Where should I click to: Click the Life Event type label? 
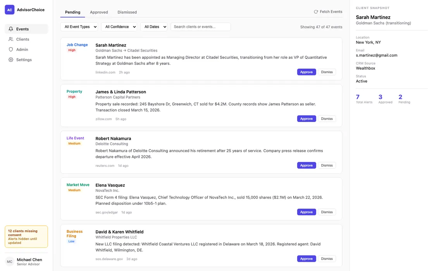point(75,138)
